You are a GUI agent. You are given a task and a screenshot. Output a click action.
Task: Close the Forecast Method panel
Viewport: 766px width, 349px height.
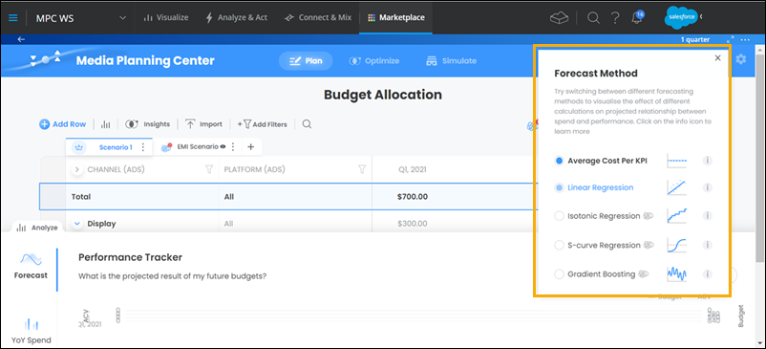(x=717, y=58)
